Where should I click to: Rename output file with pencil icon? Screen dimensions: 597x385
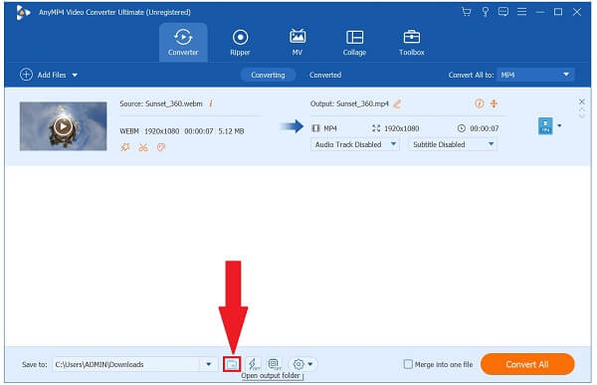[x=397, y=104]
